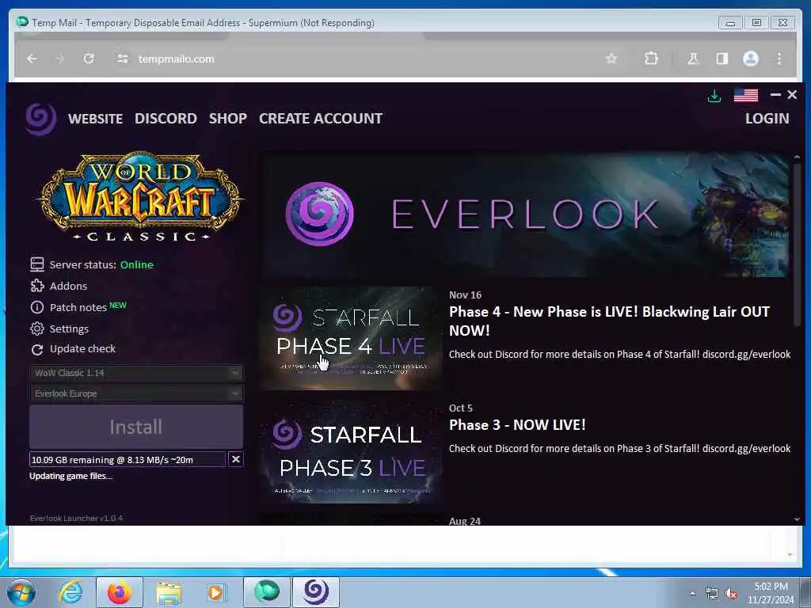This screenshot has height=608, width=811.
Task: Open the browser profile avatar
Action: (751, 59)
